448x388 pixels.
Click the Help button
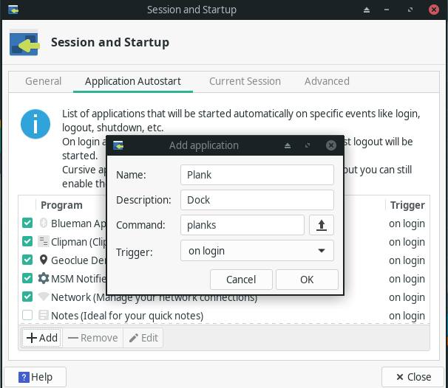[x=35, y=377]
